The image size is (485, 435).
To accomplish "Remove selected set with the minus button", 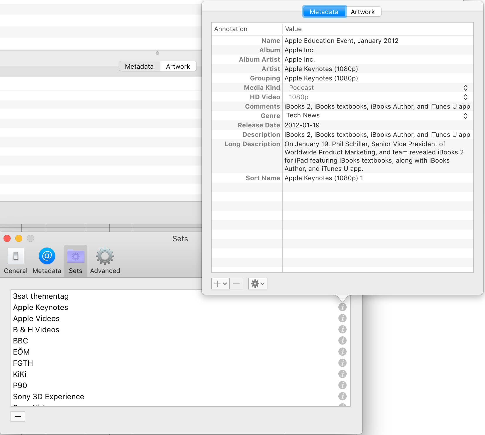I will [18, 416].
